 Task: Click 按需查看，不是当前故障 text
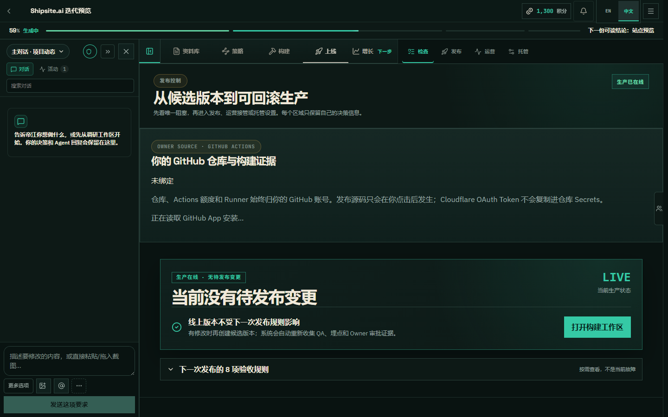[607, 369]
